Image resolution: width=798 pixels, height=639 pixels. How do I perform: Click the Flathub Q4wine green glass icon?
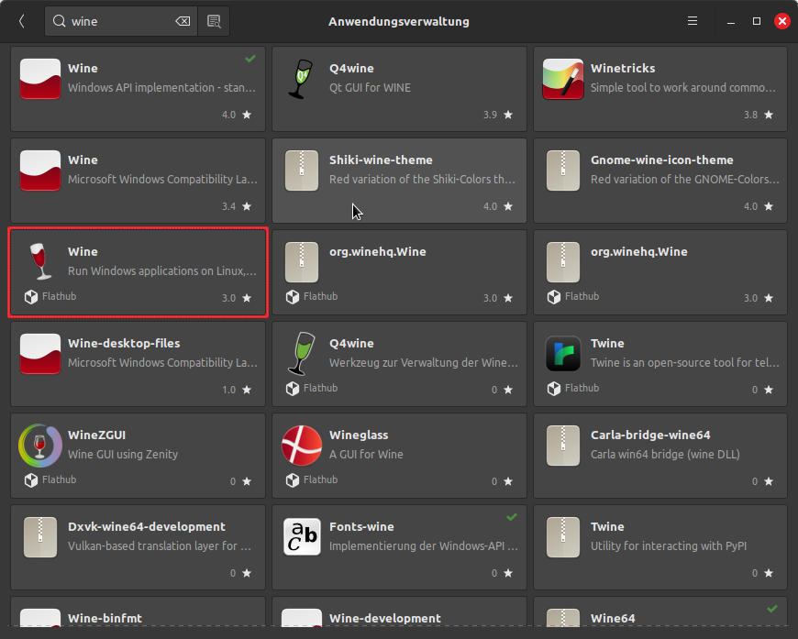[x=301, y=353]
